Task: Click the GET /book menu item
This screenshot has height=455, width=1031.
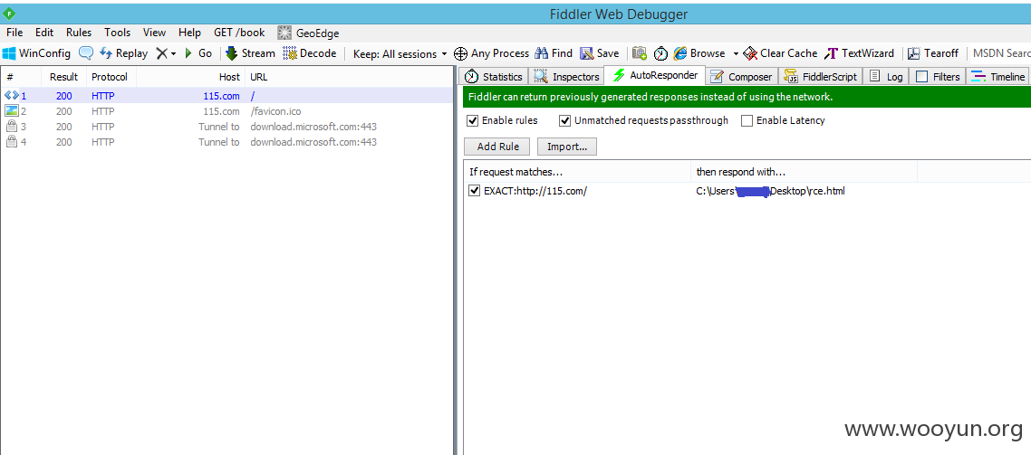Action: point(239,33)
